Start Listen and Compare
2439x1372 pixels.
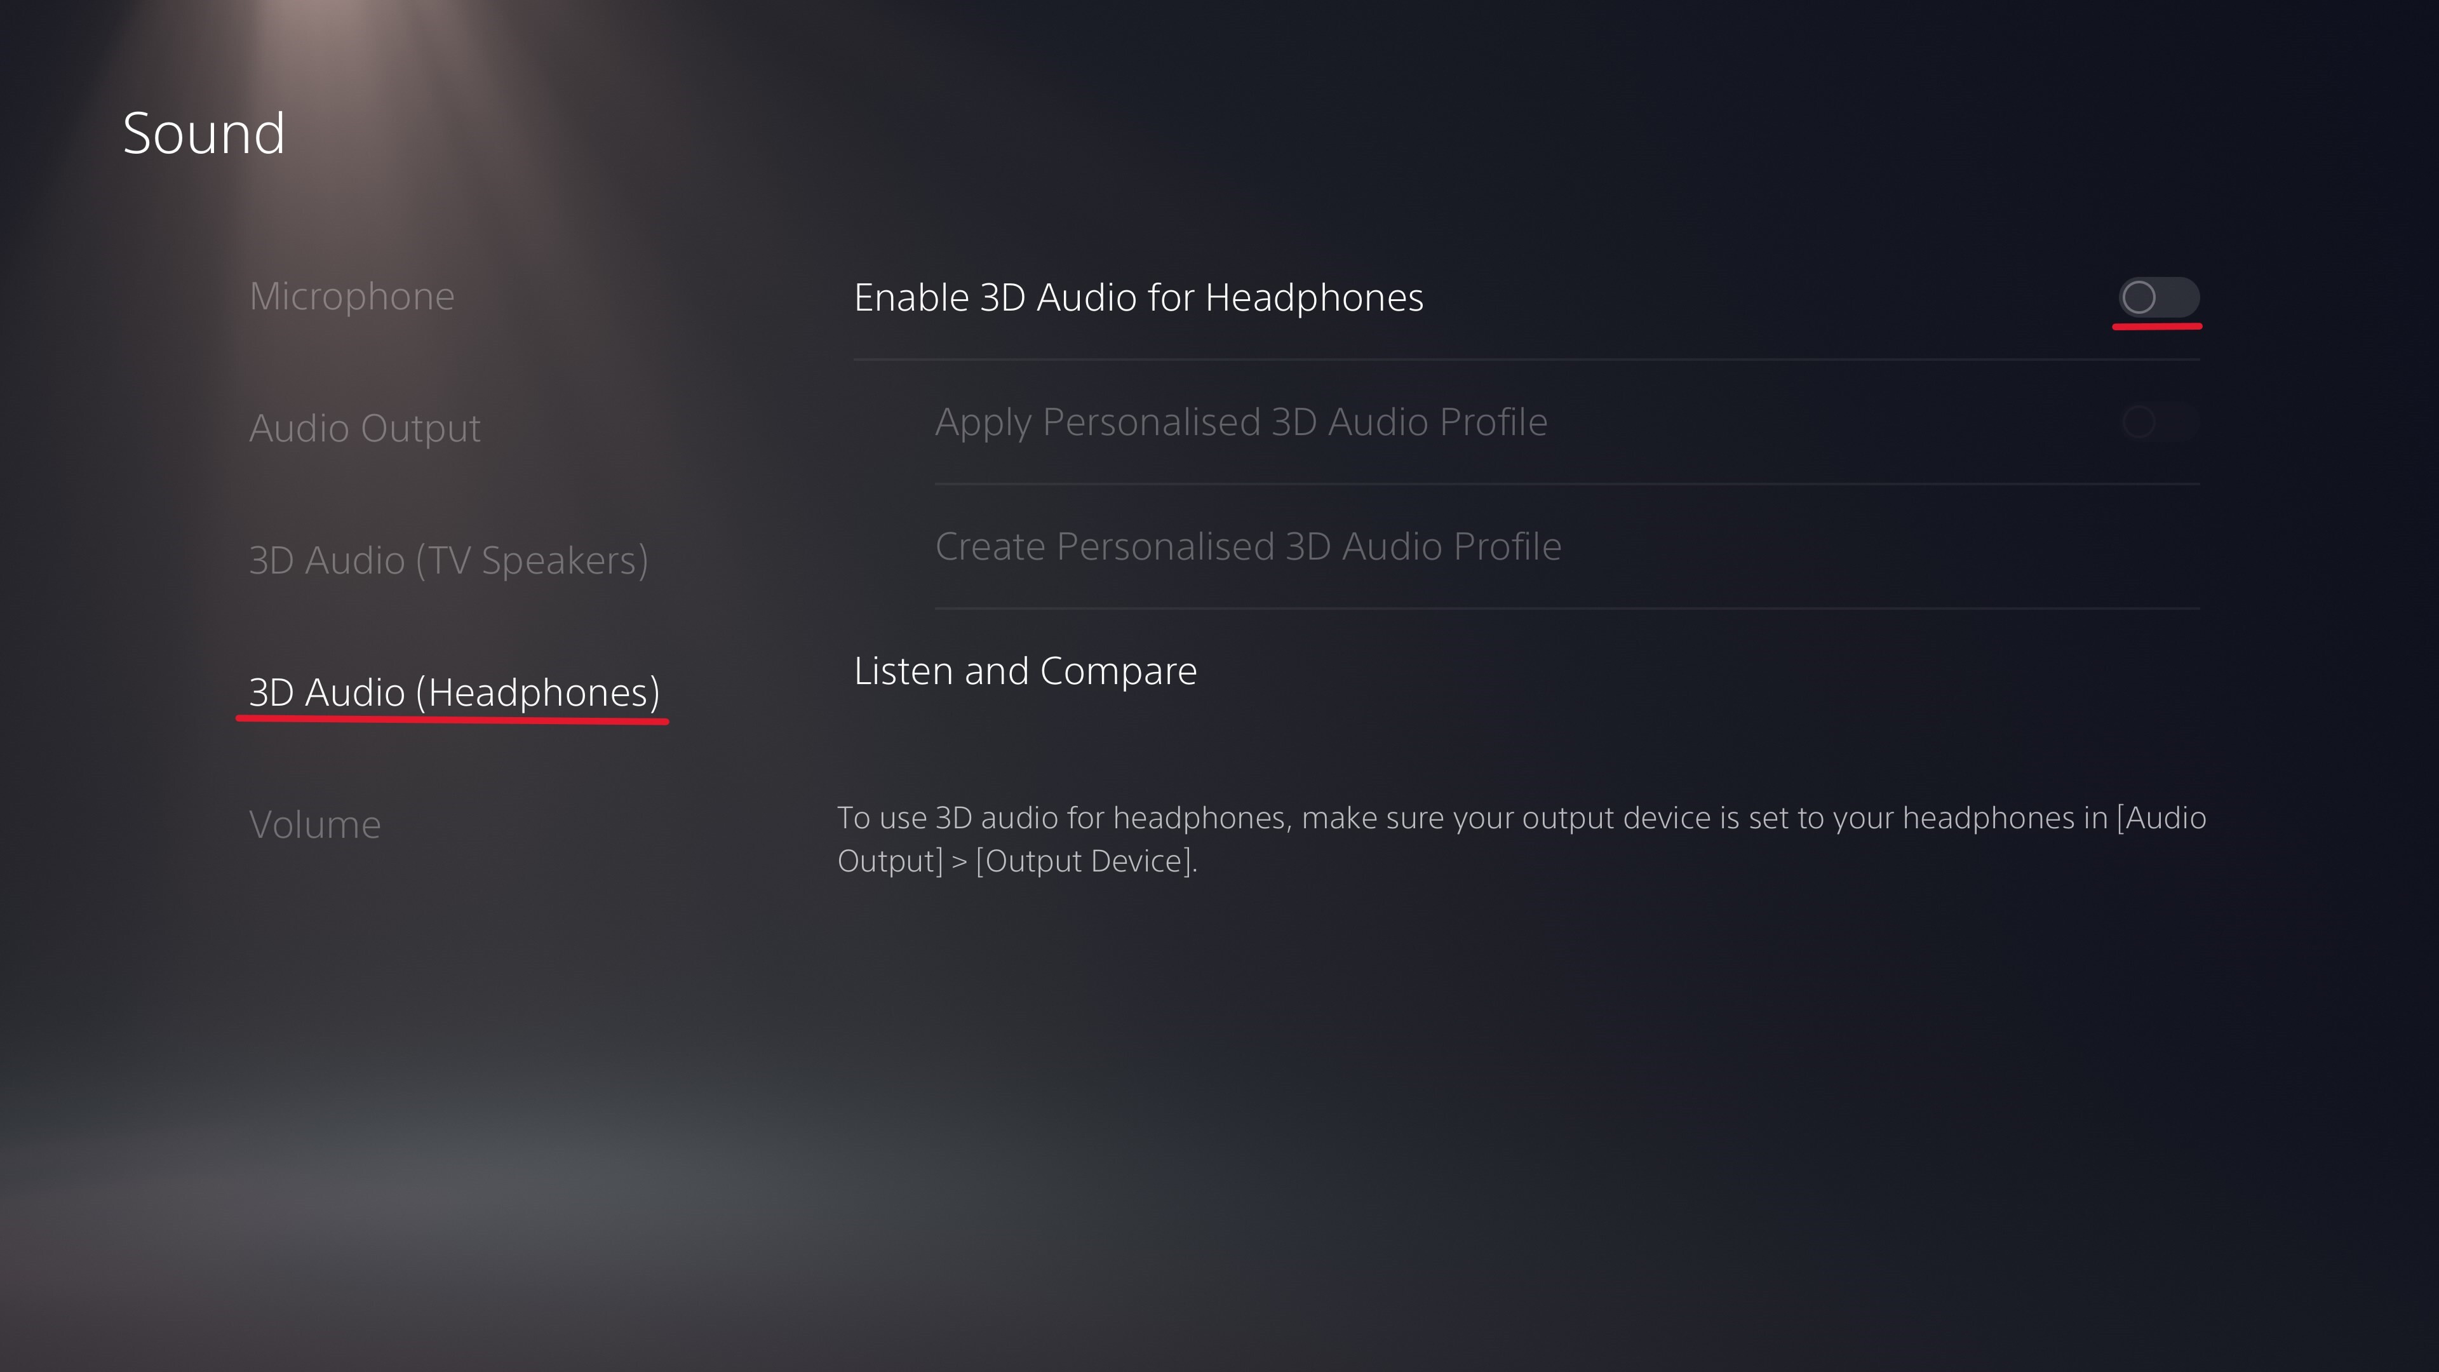coord(1025,671)
